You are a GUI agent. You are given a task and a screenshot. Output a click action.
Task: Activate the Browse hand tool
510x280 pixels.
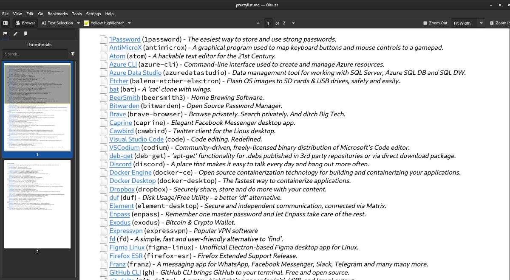coord(25,23)
